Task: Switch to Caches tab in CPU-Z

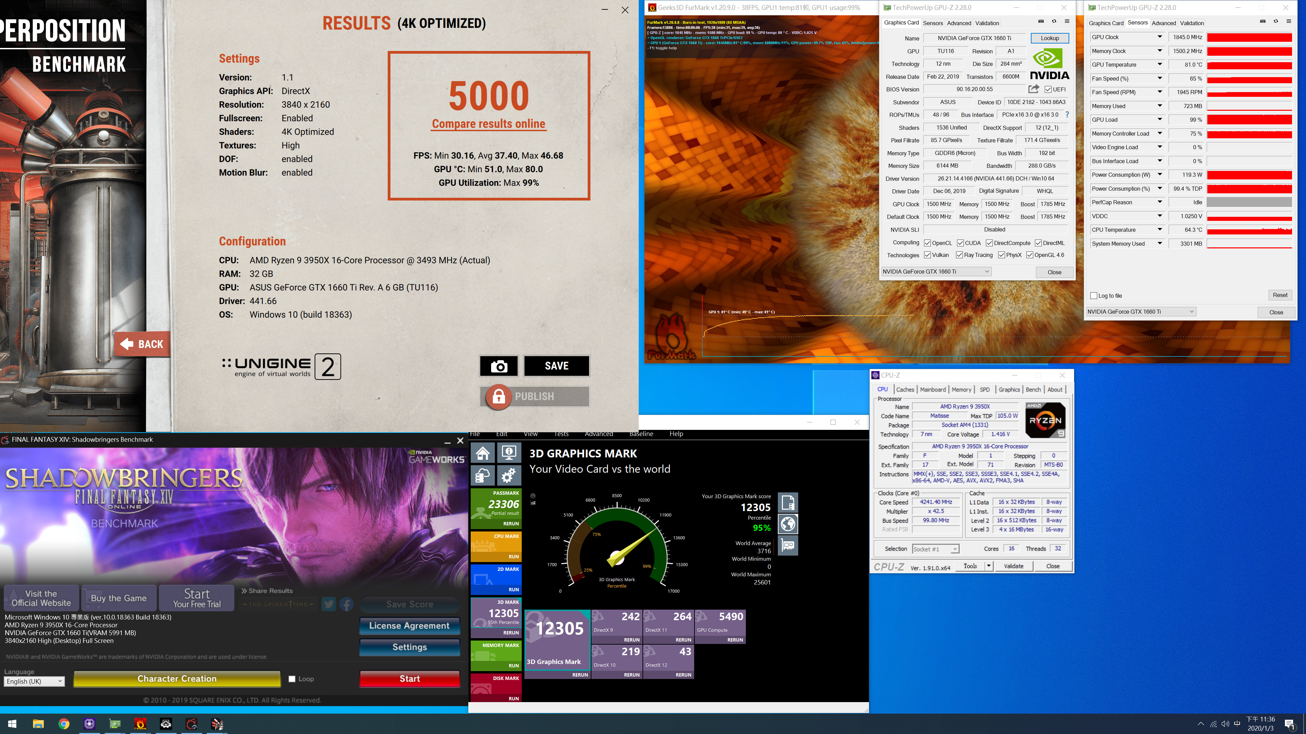Action: tap(905, 389)
